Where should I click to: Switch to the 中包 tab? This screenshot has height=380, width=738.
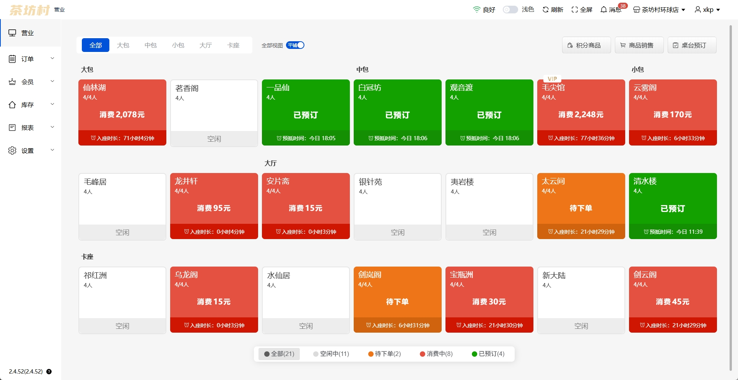coord(151,45)
